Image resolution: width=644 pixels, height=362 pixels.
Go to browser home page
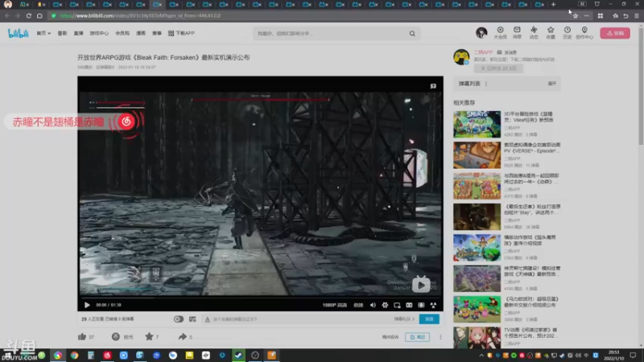pos(39,15)
